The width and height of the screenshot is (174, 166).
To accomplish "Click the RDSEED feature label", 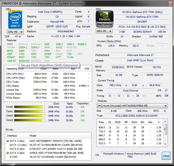I will pyautogui.click(x=36, y=61).
